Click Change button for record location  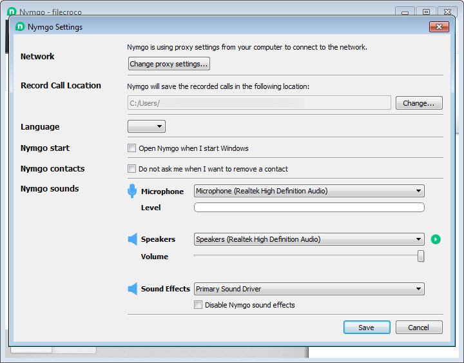pos(419,103)
